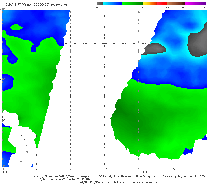This screenshot has height=184, width=209.
Task: Click the '-55' latitude label
Action: pos(3,120)
